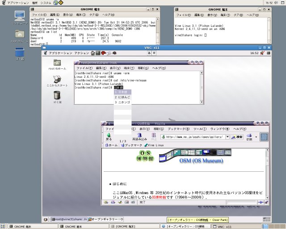Open Applications (アプリケーション) menu in top panel

(x=18, y=3)
